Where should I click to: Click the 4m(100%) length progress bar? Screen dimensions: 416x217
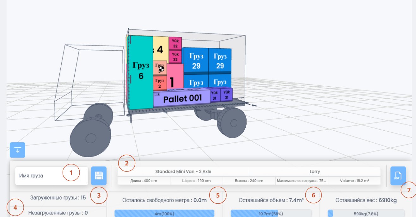(x=164, y=214)
